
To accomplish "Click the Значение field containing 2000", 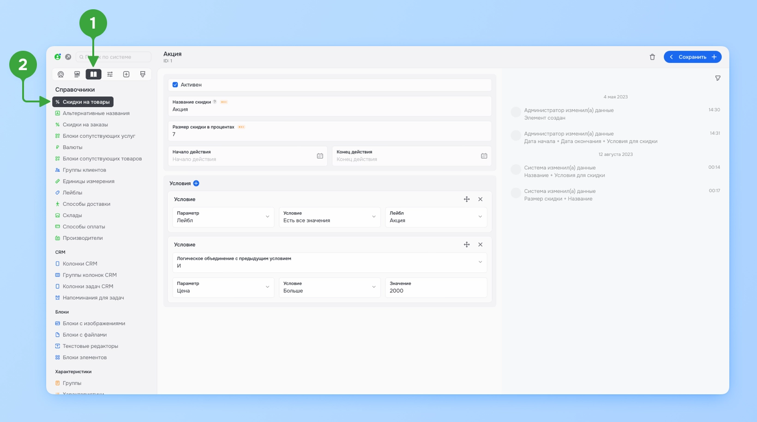I will [436, 287].
